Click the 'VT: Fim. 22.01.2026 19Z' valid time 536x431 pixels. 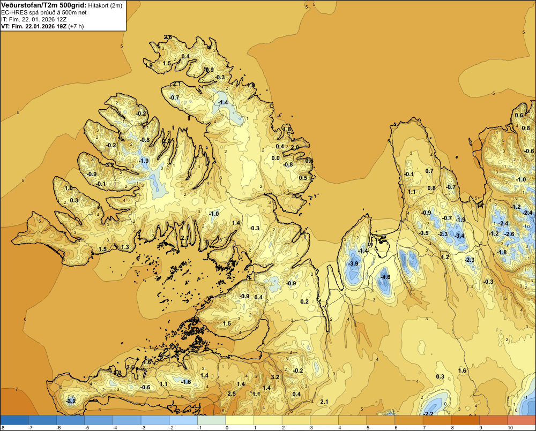tap(34, 26)
